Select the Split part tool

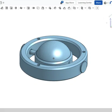click(38, 8)
